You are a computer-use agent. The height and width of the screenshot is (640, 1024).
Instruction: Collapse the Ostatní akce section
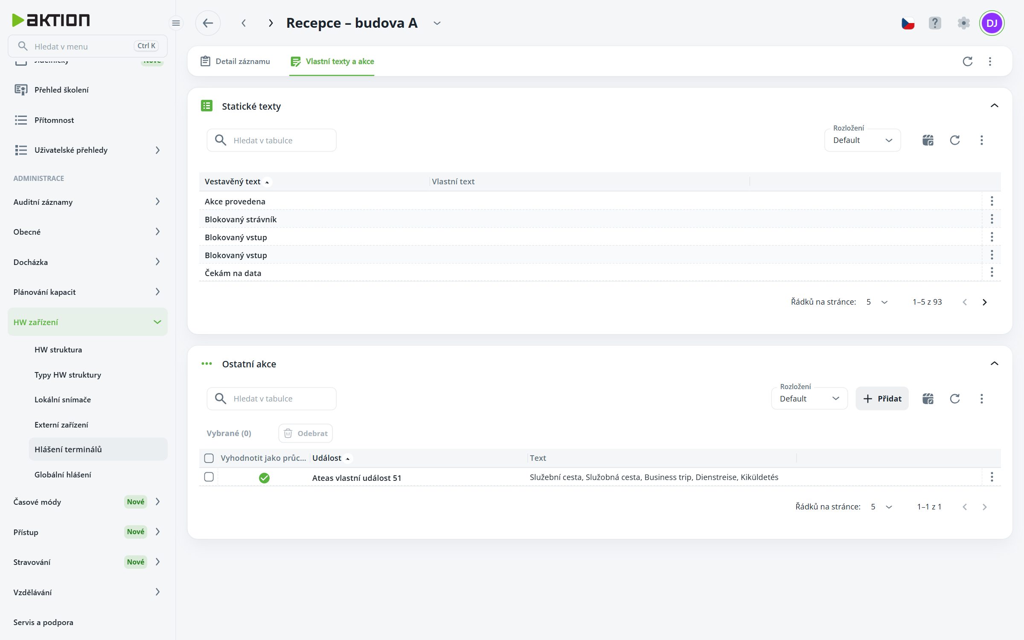[994, 364]
